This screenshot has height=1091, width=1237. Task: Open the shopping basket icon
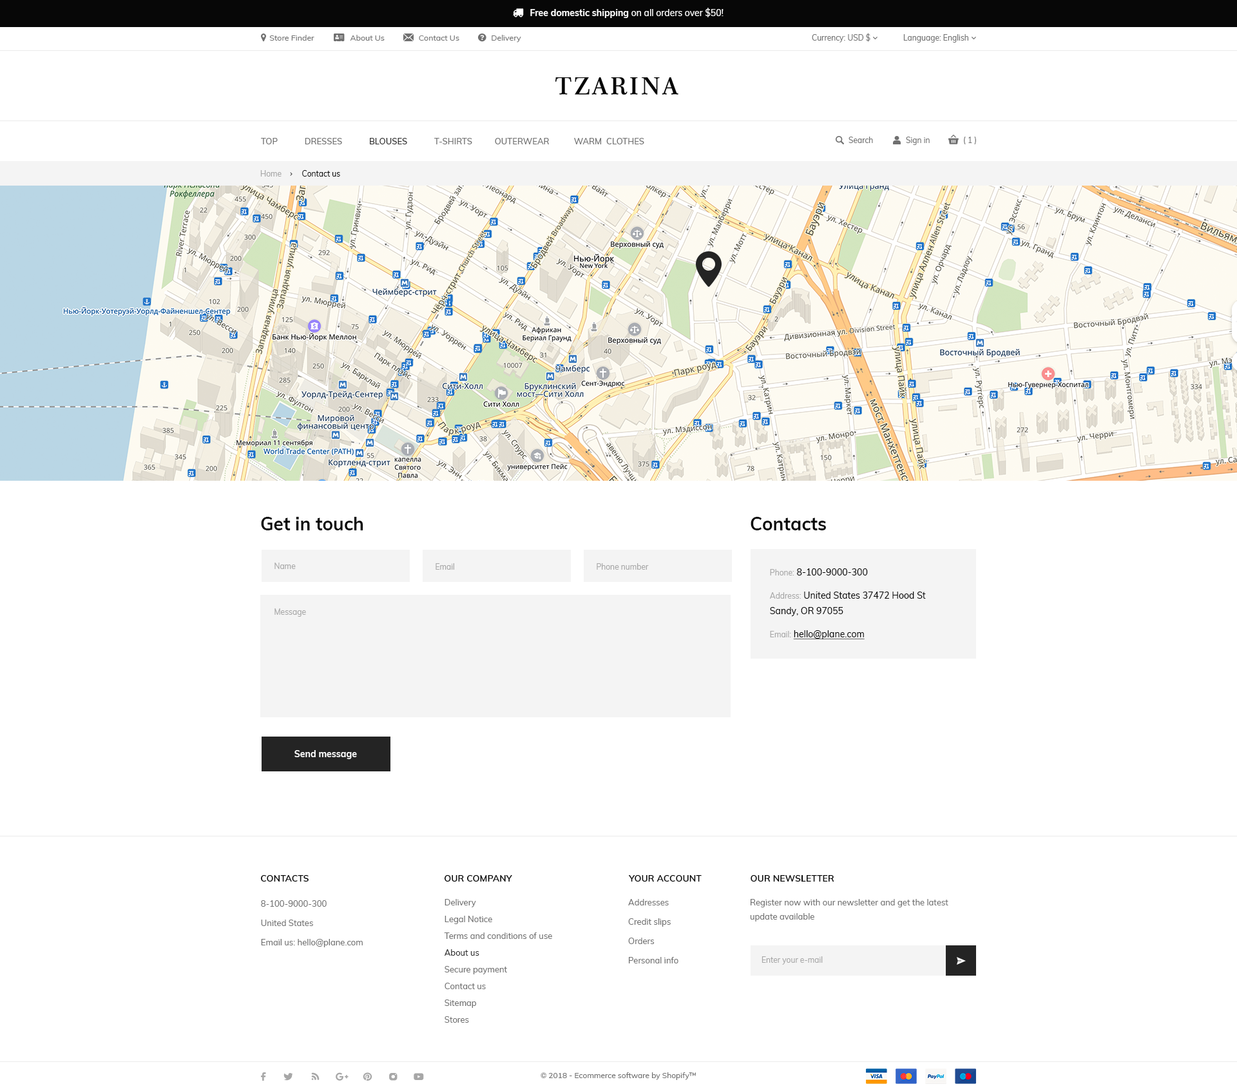[954, 140]
